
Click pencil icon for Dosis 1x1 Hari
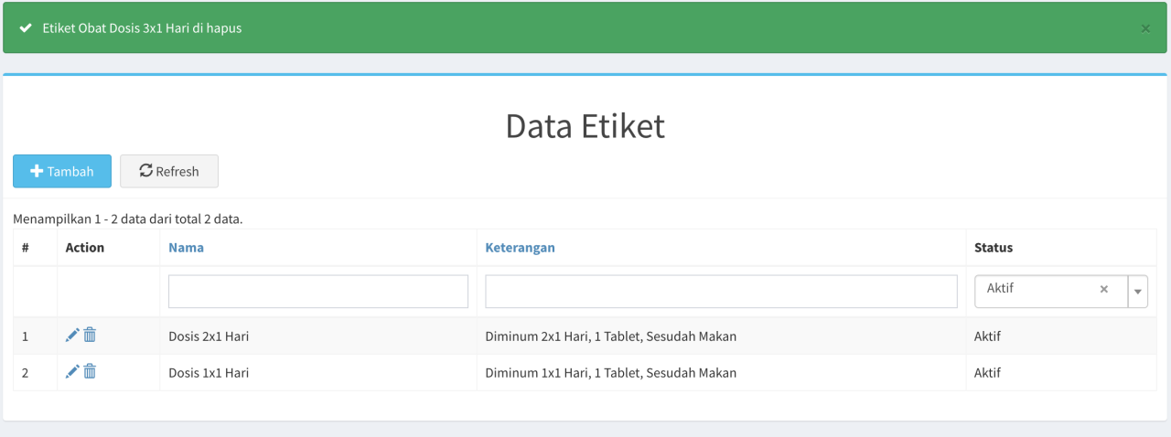point(72,372)
